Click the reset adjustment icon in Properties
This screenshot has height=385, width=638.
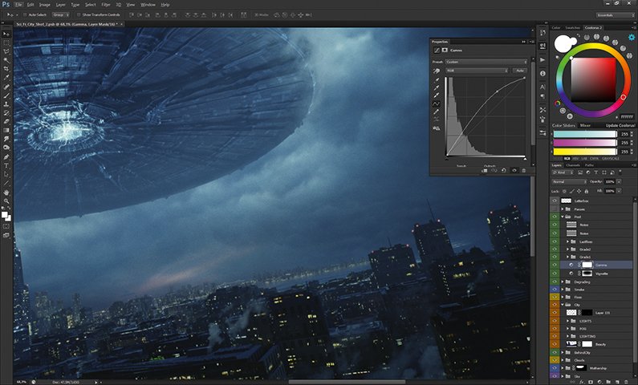point(504,171)
